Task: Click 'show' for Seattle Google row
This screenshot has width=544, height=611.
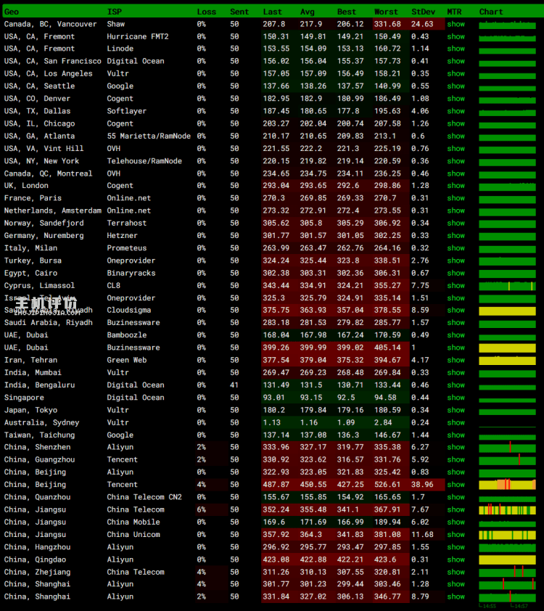Action: (x=456, y=86)
